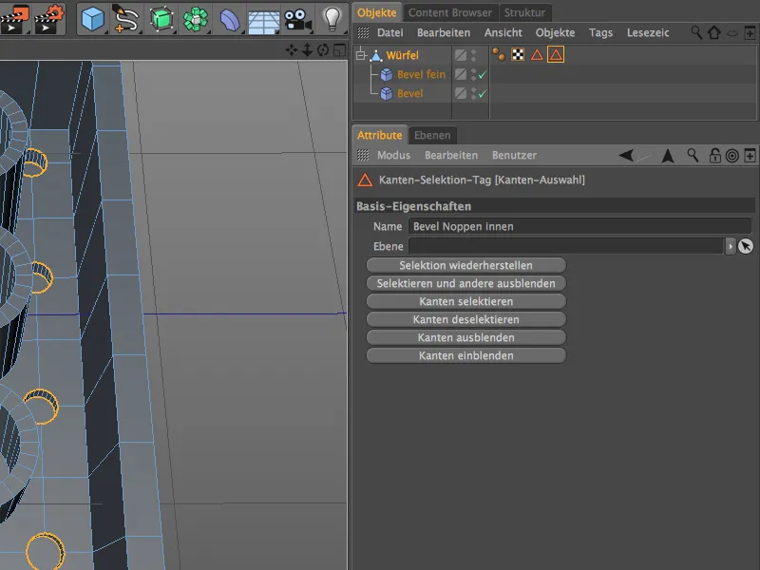Screen dimensions: 760x570
Task: Click the Object Manager home icon
Action: coord(714,32)
